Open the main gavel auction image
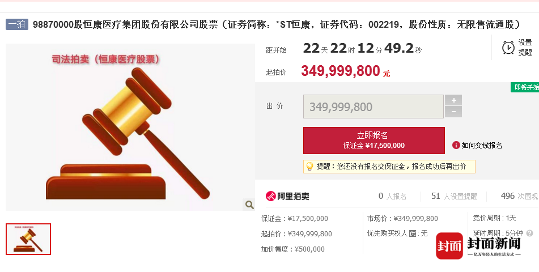Viewport: 539px width, 272px height. [130, 127]
